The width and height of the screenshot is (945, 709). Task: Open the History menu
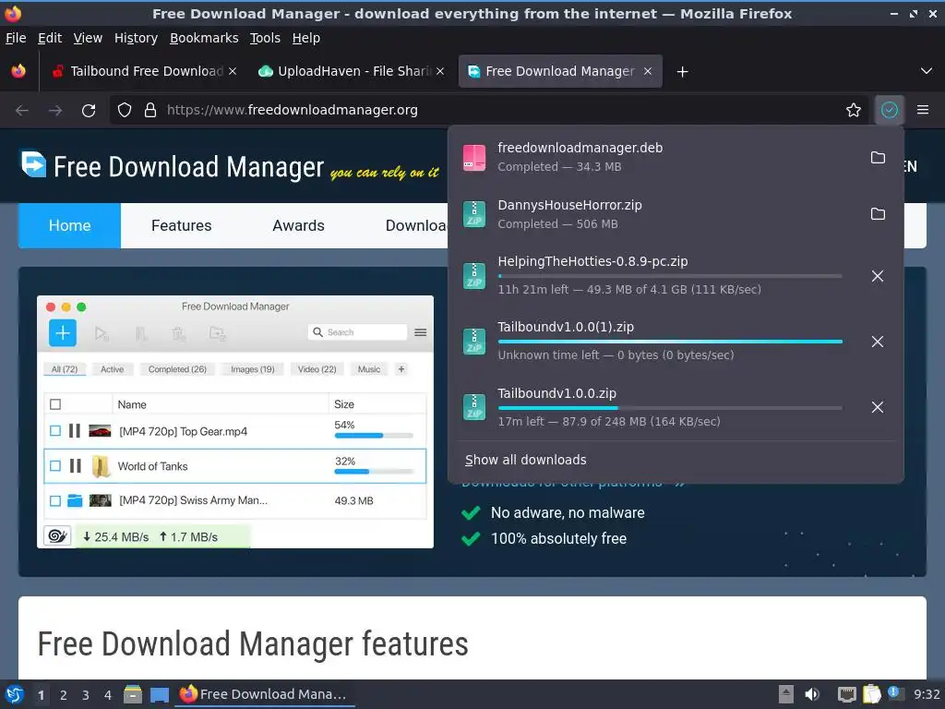[136, 38]
